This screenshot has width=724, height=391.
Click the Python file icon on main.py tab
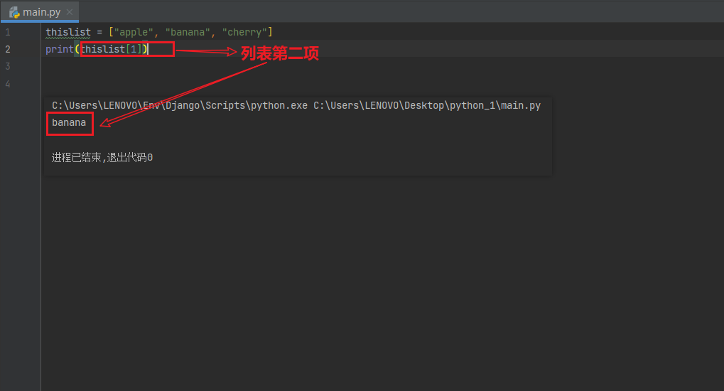click(x=14, y=13)
